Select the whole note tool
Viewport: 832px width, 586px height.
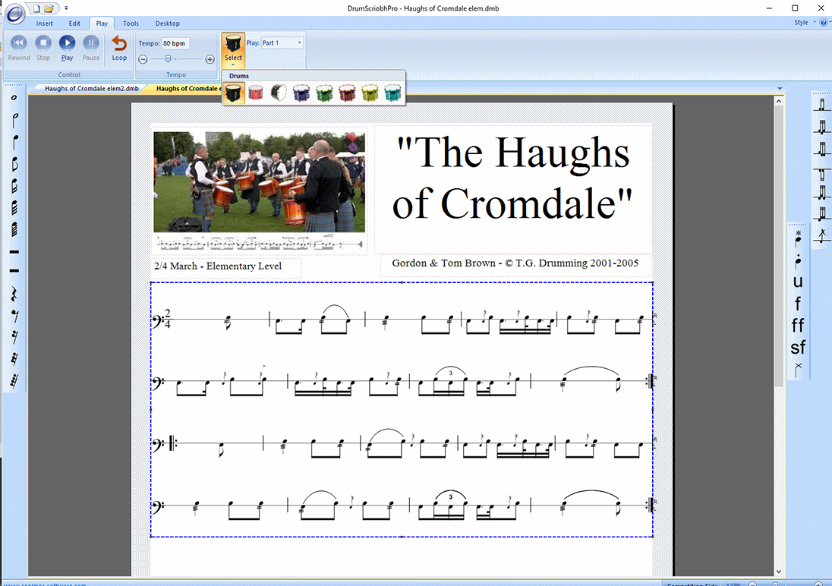tap(14, 97)
